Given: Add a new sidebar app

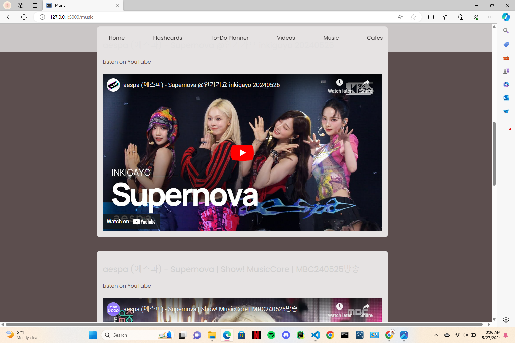Looking at the screenshot, I should pyautogui.click(x=506, y=133).
